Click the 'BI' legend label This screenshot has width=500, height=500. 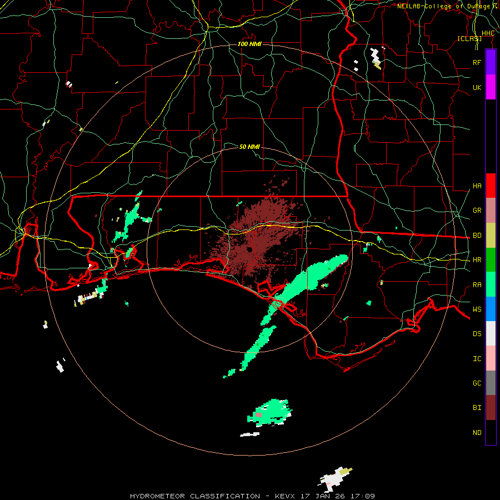click(x=477, y=408)
